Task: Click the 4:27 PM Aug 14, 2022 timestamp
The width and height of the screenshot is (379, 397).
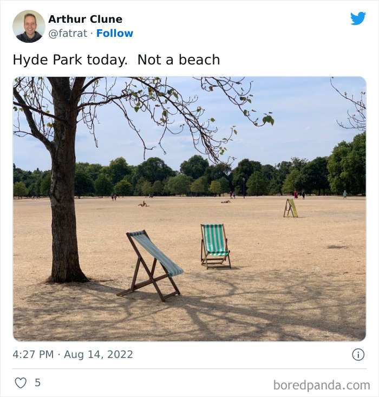Action: click(73, 354)
